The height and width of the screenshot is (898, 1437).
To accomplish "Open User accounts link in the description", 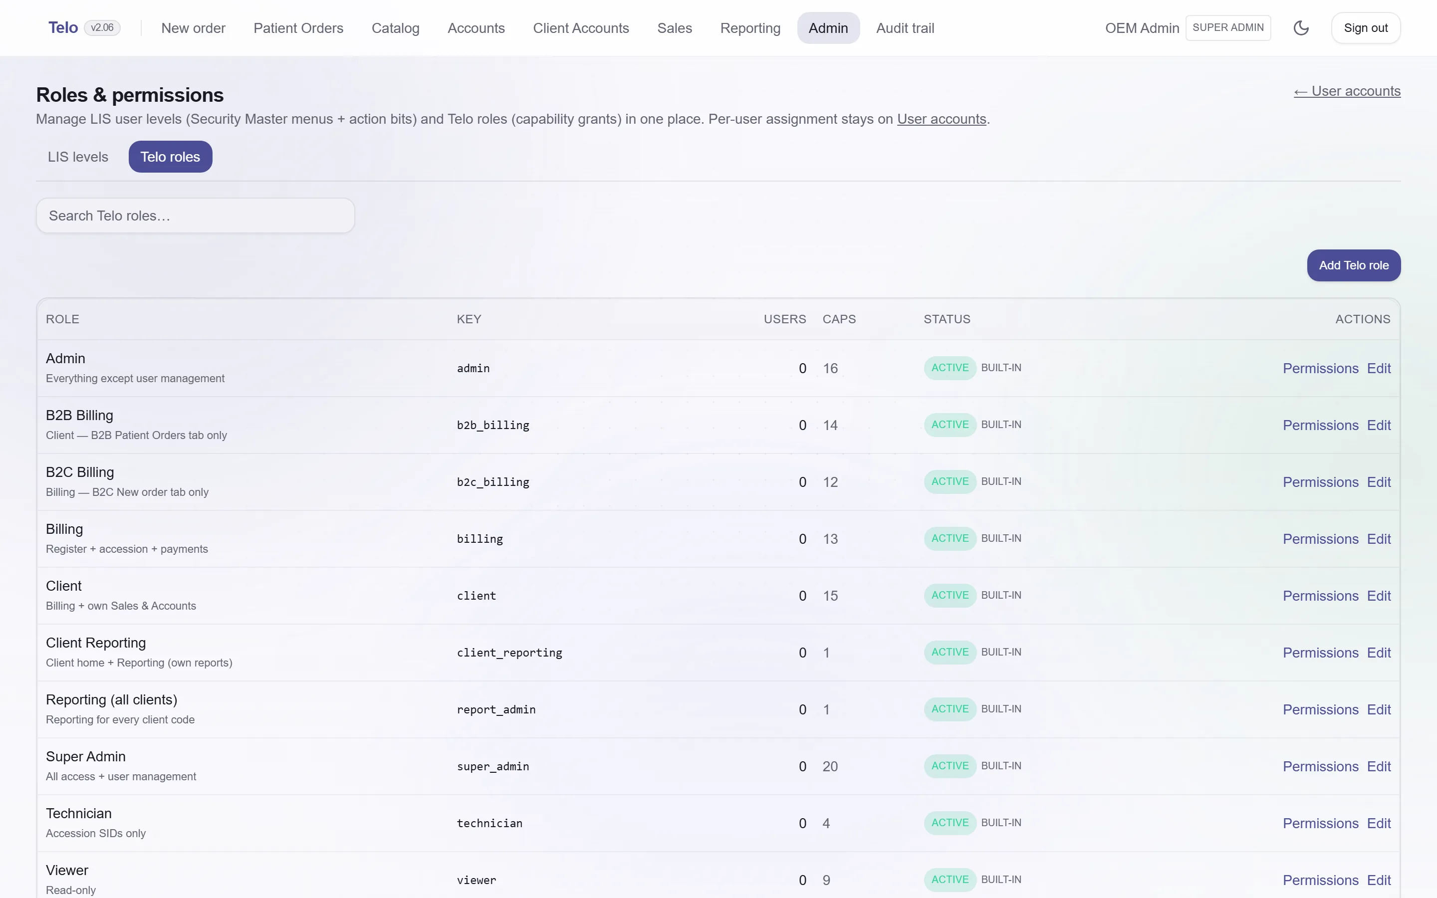I will click(x=941, y=119).
